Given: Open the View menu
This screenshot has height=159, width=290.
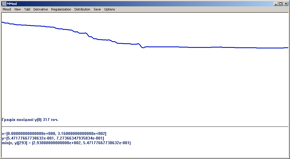Looking at the screenshot, I should [17, 9].
